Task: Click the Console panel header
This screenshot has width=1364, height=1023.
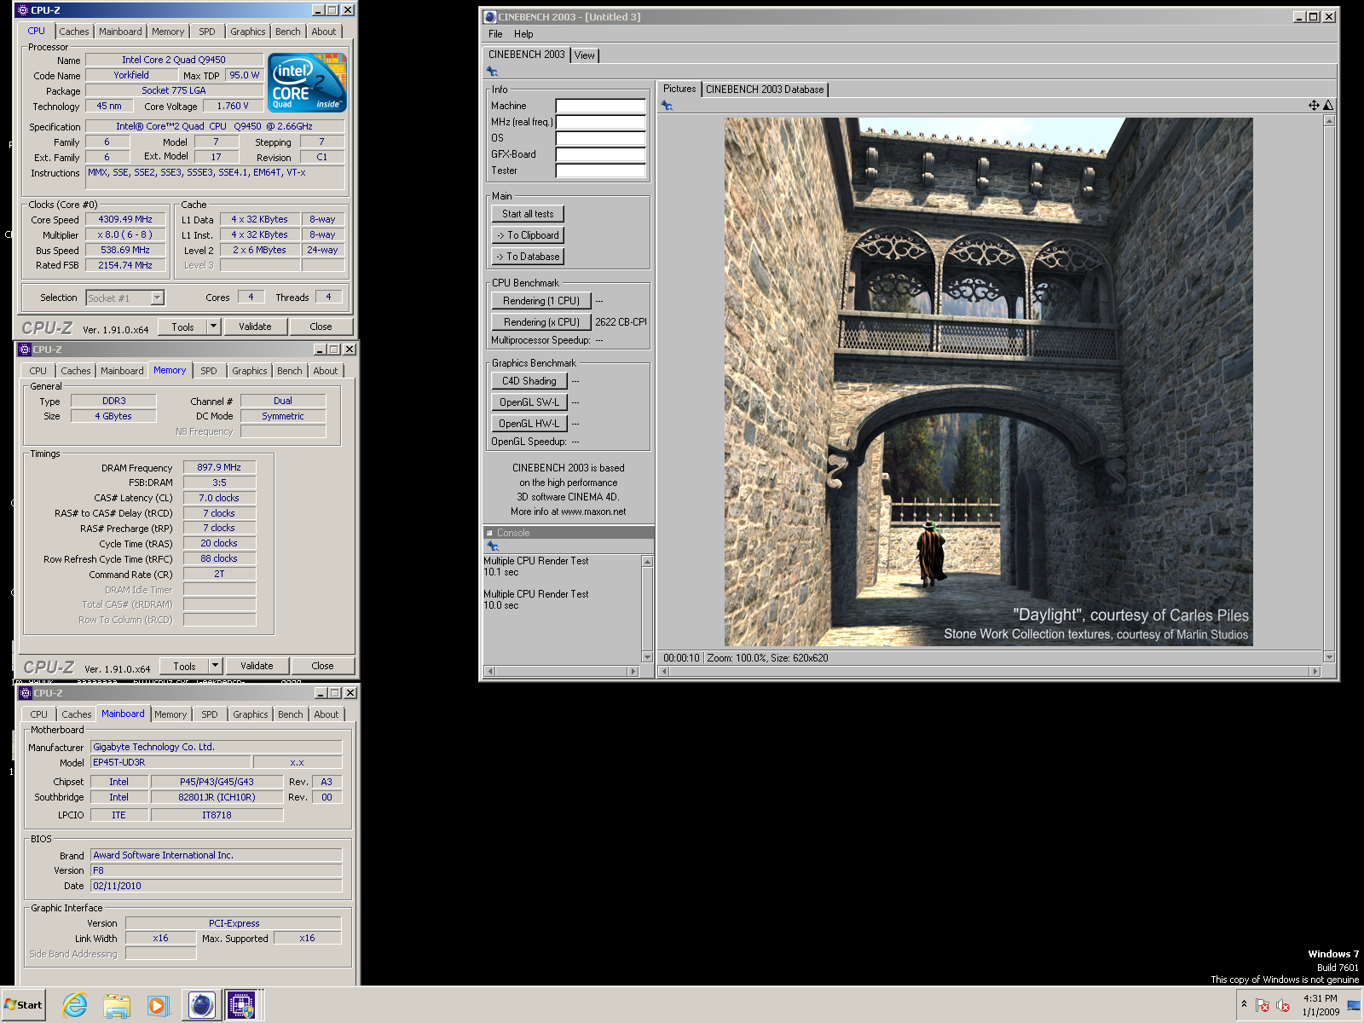Action: (569, 533)
